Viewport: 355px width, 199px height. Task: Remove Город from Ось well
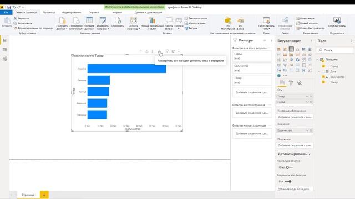[x=311, y=102]
